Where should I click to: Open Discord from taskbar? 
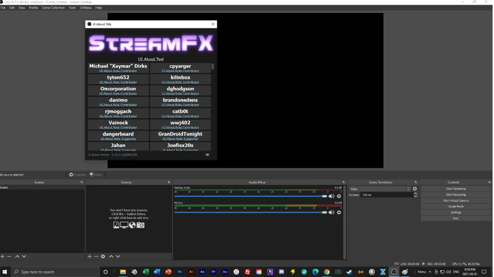(282, 272)
